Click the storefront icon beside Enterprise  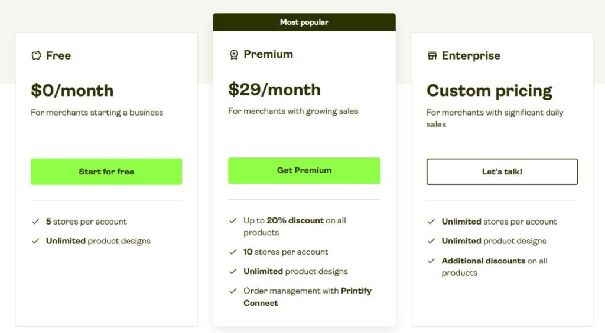pos(432,55)
